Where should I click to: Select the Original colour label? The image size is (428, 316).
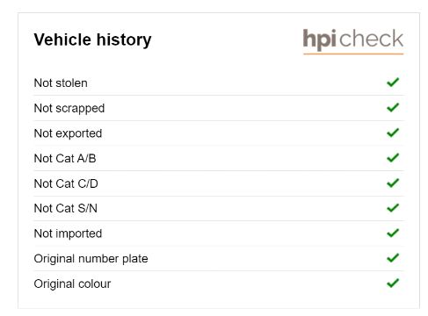72,284
